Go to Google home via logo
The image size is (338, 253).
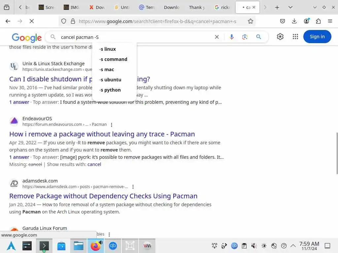26,38
